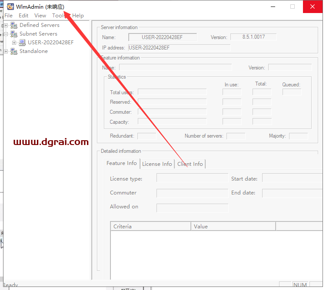
Task: Click the Value column header
Action: click(233, 226)
